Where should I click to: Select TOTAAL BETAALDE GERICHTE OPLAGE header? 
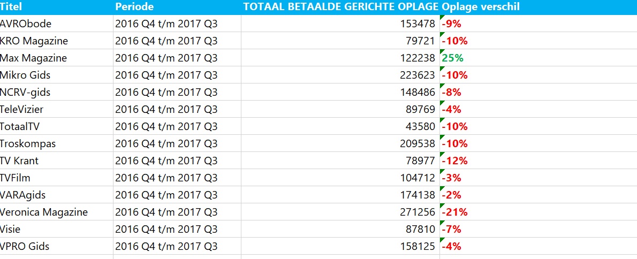340,7
